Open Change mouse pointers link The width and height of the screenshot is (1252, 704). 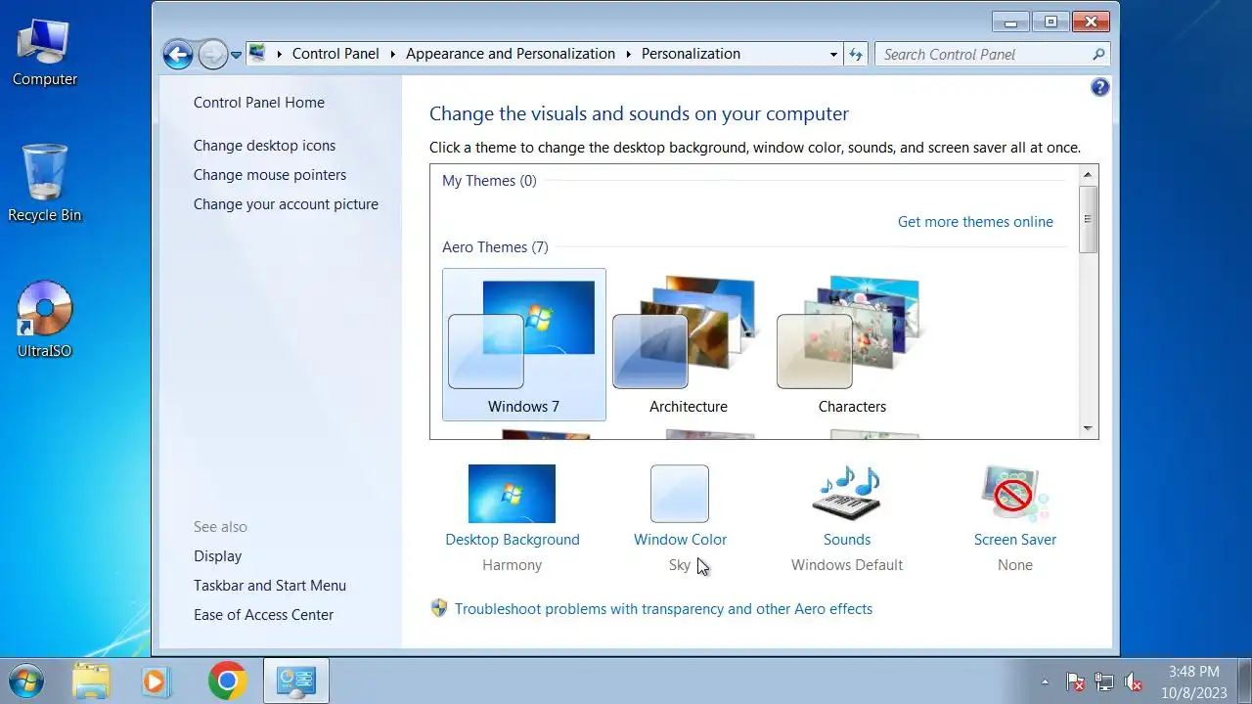pyautogui.click(x=270, y=175)
